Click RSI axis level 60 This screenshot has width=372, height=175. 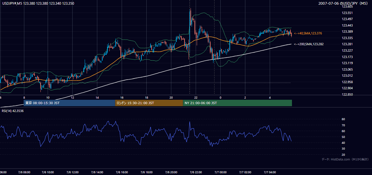click(343, 131)
